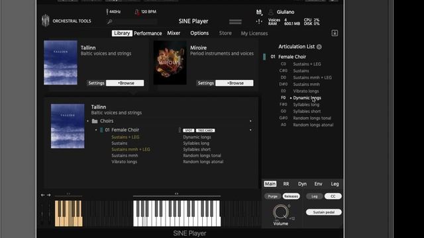
Task: Click the metronome 120 BPM icon
Action: [137, 12]
